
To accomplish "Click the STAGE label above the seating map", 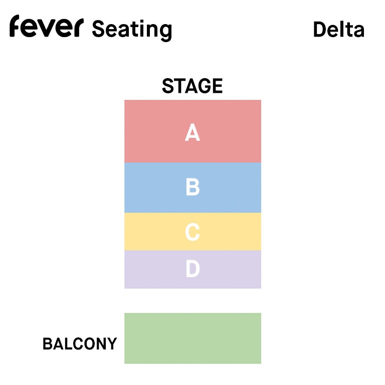I will click(192, 86).
